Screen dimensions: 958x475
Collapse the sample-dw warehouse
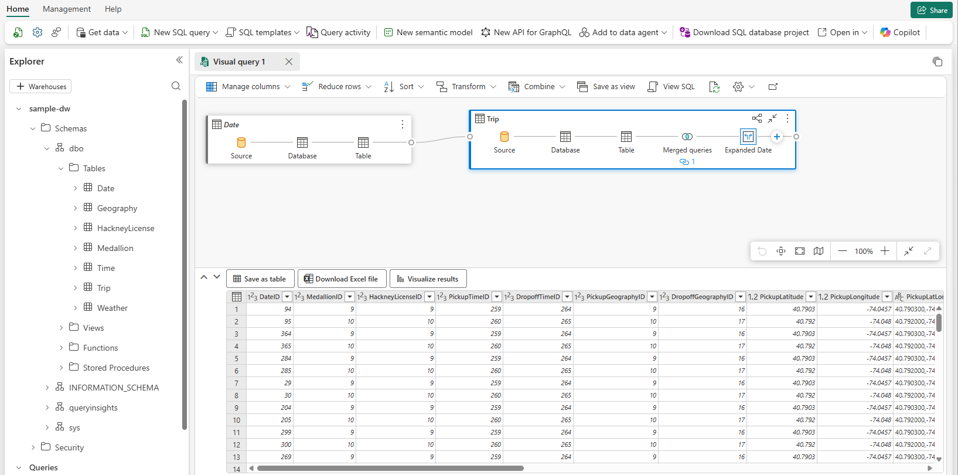[x=19, y=108]
